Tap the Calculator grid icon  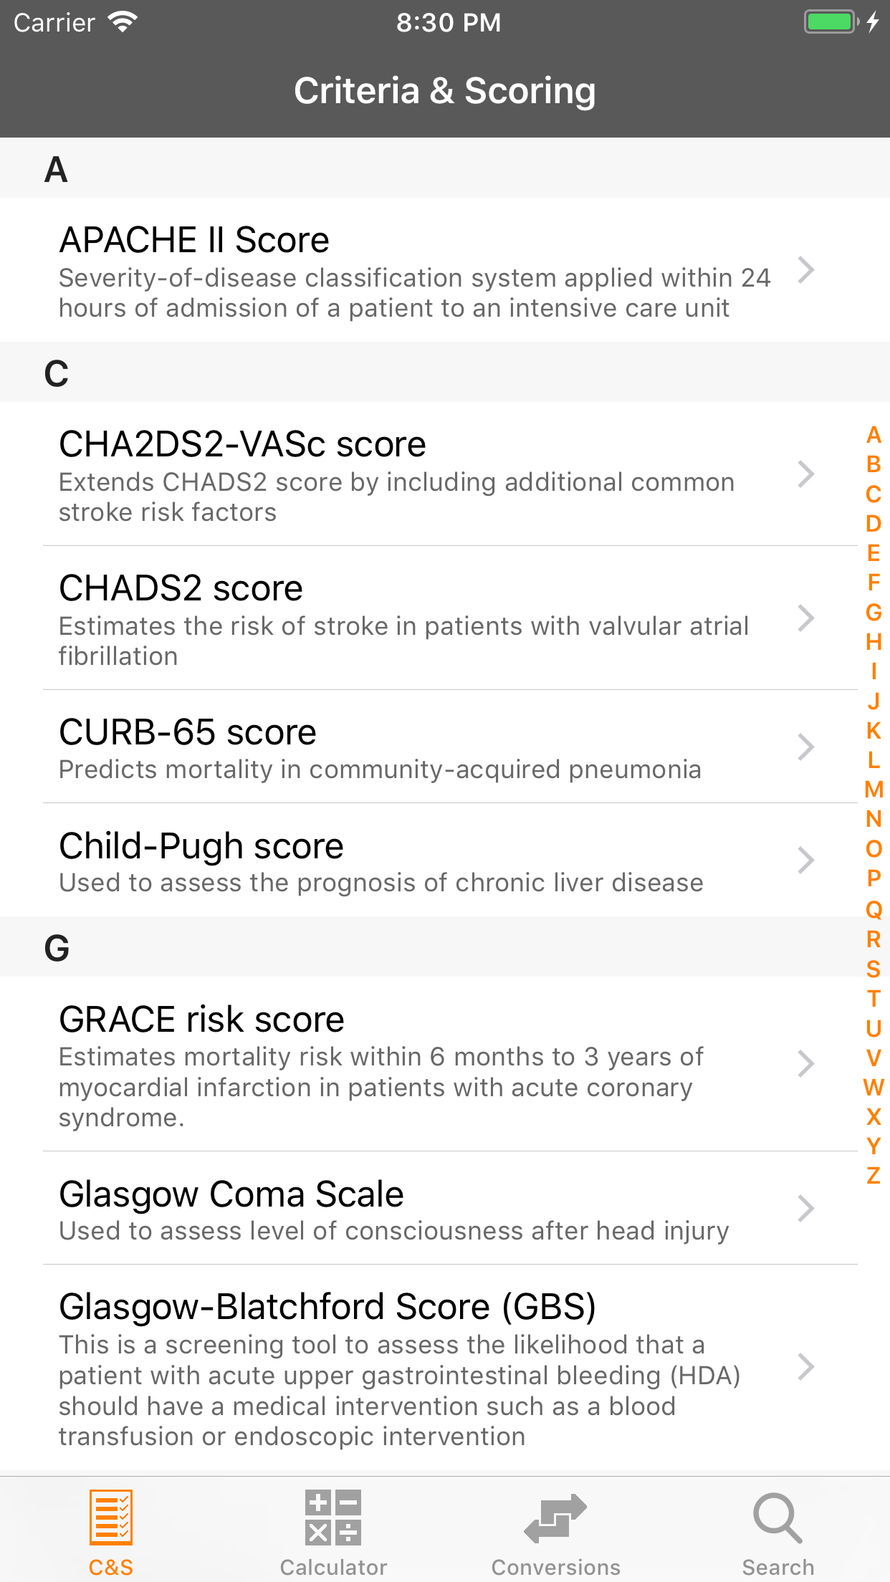point(333,1517)
